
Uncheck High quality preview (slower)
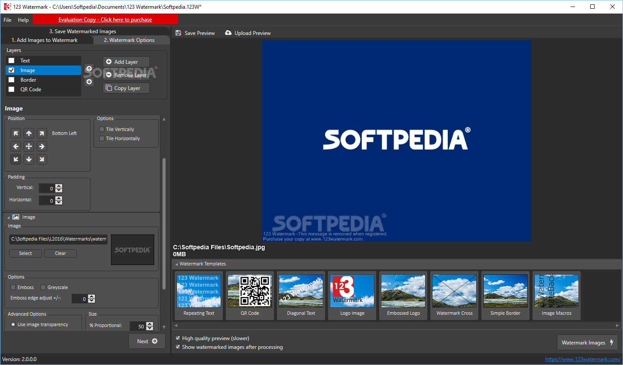click(178, 338)
